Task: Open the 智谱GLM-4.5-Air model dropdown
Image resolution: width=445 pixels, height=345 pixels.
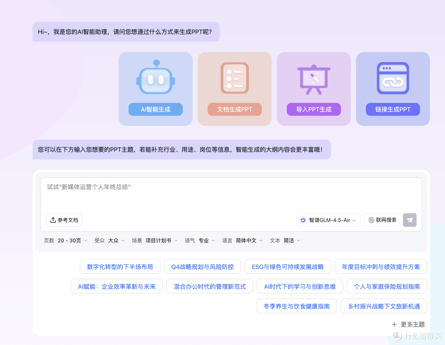Action: click(x=328, y=220)
